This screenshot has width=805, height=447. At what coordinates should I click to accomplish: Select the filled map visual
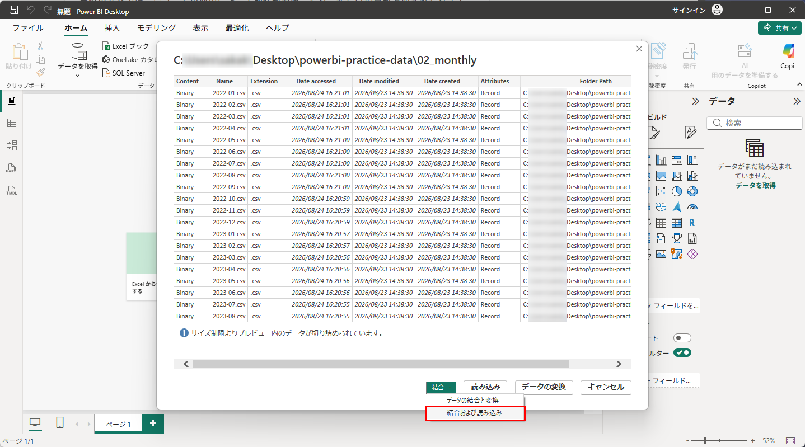point(661,207)
